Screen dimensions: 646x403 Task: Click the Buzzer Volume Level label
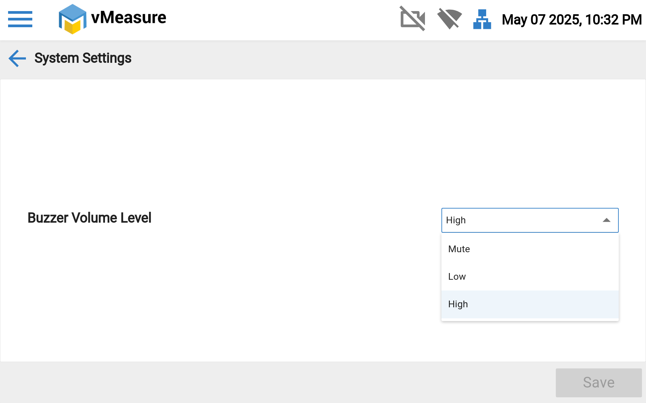[89, 218]
